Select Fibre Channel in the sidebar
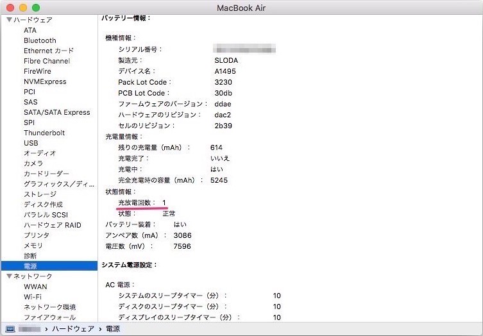Screen dimensions: 483x336 47,61
